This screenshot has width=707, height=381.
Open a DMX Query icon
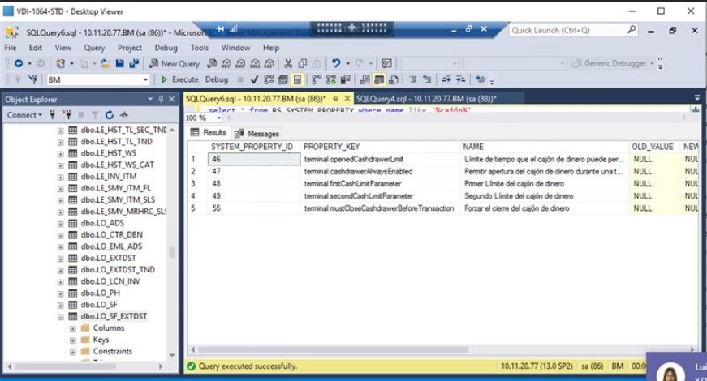(241, 63)
